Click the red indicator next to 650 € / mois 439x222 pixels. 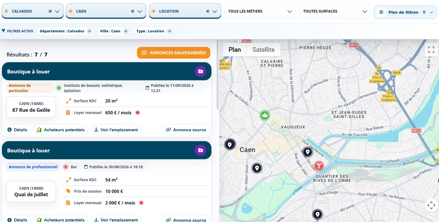[138, 113]
